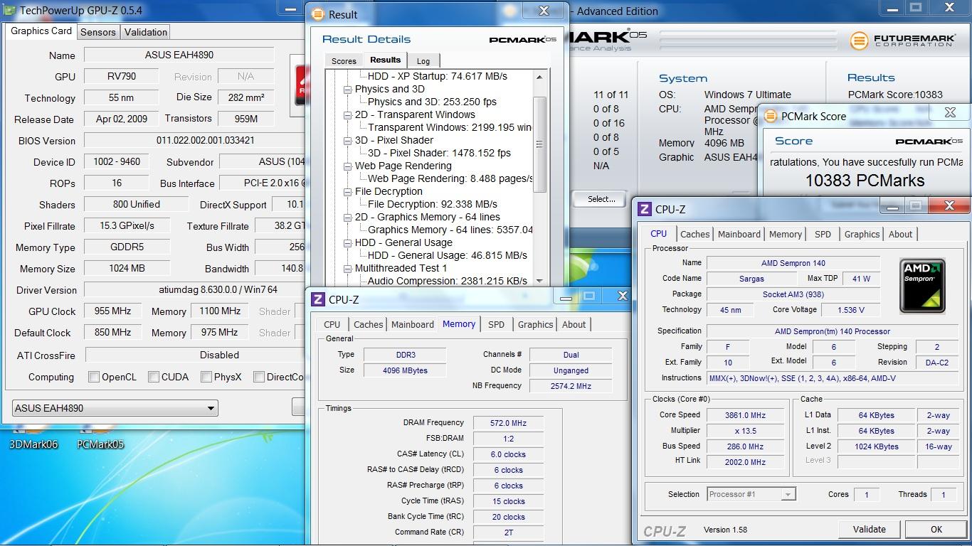Collapse the Physics and 3D tree node
Image resolution: width=972 pixels, height=546 pixels.
click(x=348, y=90)
